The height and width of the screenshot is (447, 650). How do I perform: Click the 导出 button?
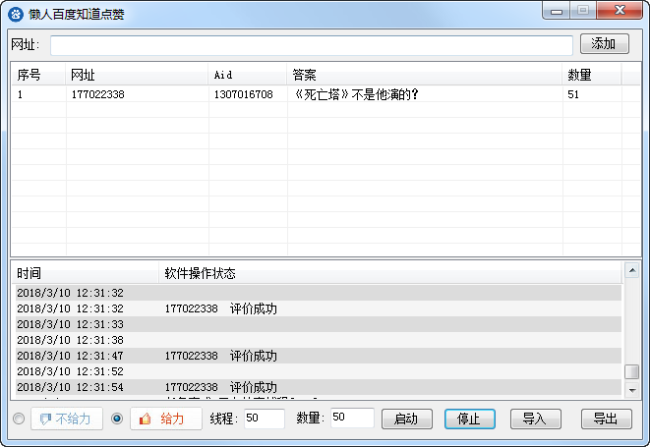(606, 419)
